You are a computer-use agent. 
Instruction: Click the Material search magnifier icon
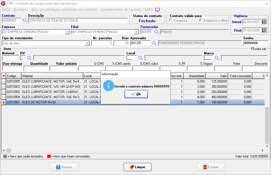pos(29,58)
